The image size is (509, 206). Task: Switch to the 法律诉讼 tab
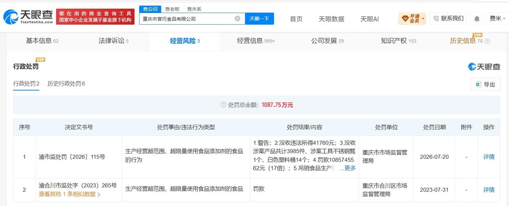(113, 40)
